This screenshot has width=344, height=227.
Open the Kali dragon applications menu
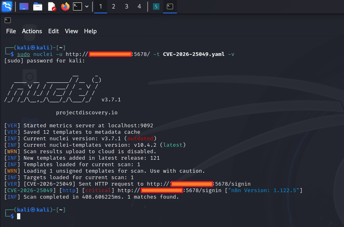(x=6, y=6)
